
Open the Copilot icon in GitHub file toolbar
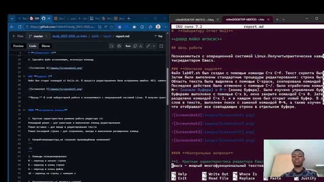119,46
